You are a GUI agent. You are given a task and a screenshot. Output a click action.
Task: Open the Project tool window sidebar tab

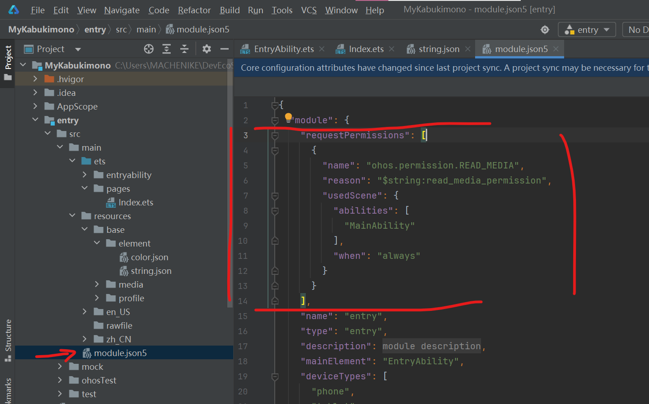[8, 63]
